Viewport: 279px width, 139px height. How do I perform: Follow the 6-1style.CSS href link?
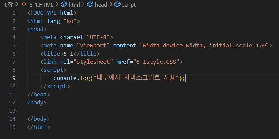[156, 62]
